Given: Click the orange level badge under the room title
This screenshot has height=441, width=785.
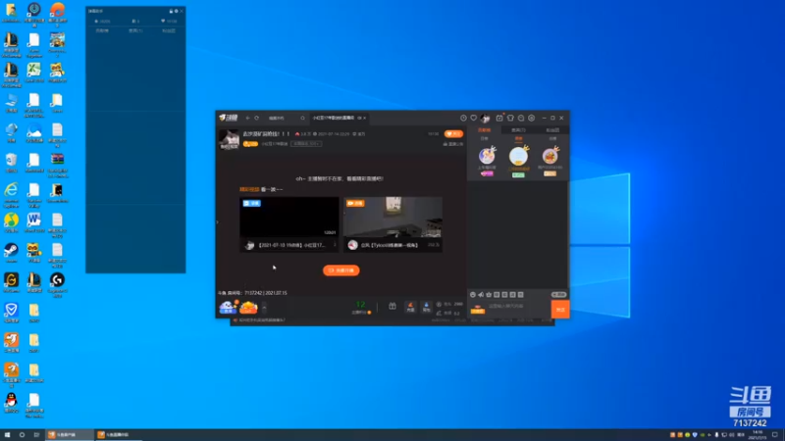Looking at the screenshot, I should [x=250, y=144].
